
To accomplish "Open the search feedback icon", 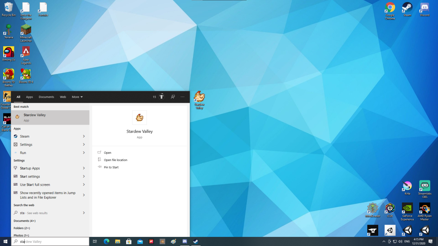I will coord(173,97).
